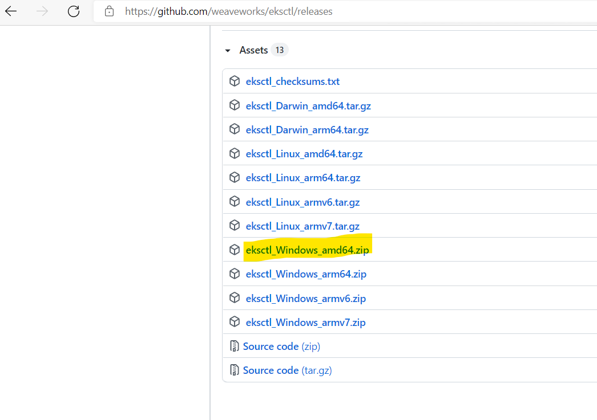This screenshot has width=597, height=420.
Task: Download eksctl_Linux_armv6.tar.gz
Action: click(x=302, y=202)
